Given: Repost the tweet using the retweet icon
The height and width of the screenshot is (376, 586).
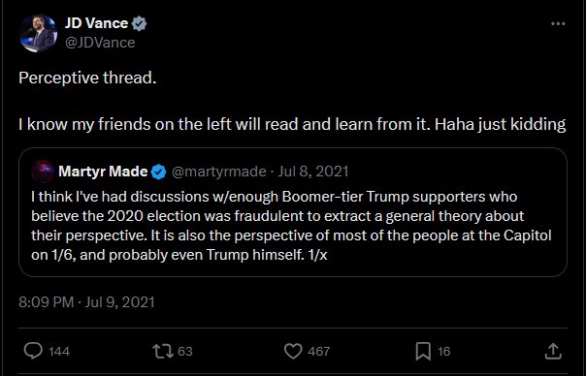Looking at the screenshot, I should [163, 351].
